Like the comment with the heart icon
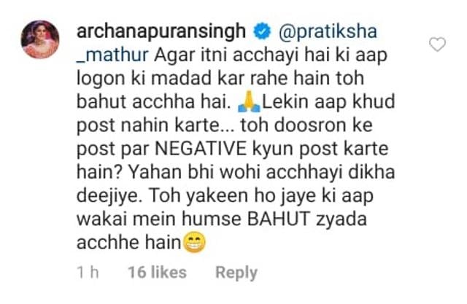Image resolution: width=467 pixels, height=304 pixels. click(437, 44)
